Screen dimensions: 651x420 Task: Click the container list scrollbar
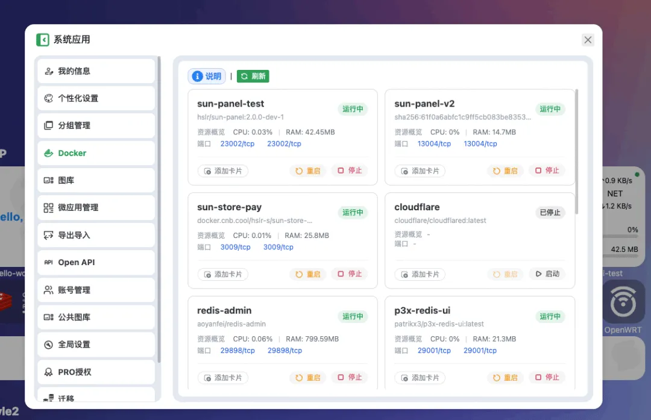[576, 151]
